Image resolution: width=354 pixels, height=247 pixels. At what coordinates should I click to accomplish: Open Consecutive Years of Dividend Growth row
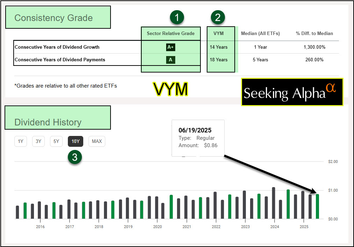57,47
